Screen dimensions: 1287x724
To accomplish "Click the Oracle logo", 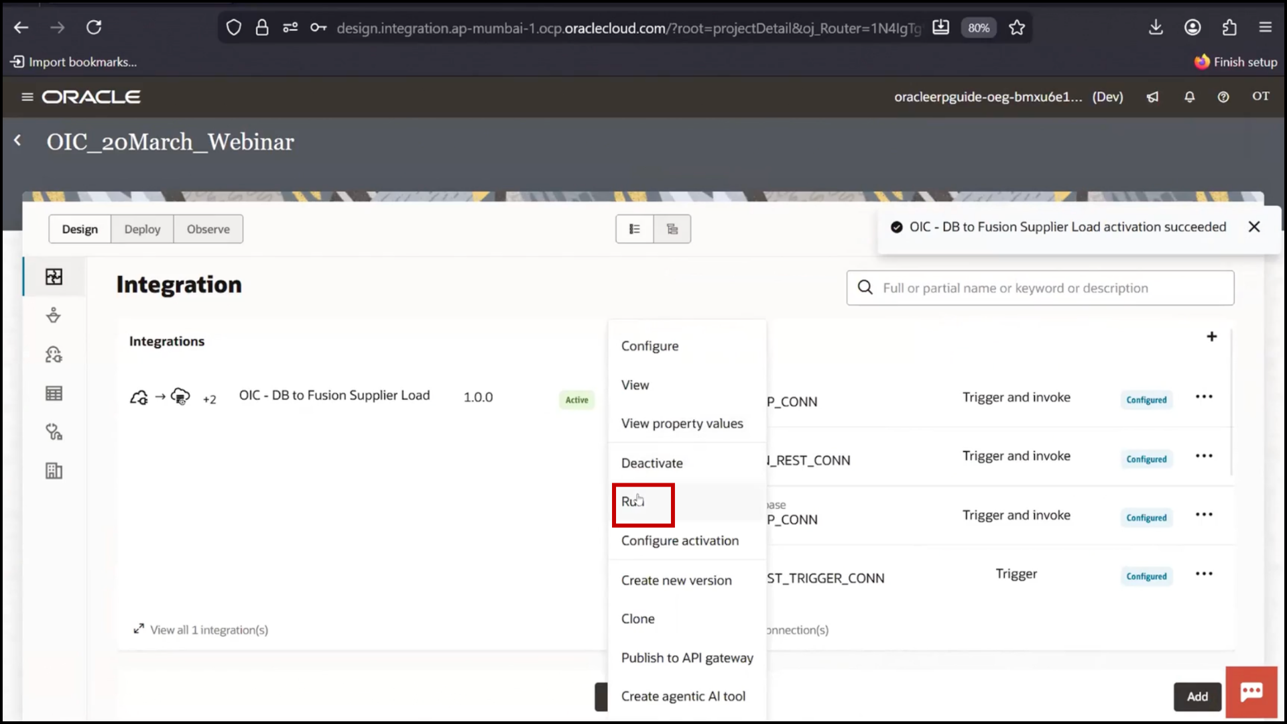I will pos(91,97).
